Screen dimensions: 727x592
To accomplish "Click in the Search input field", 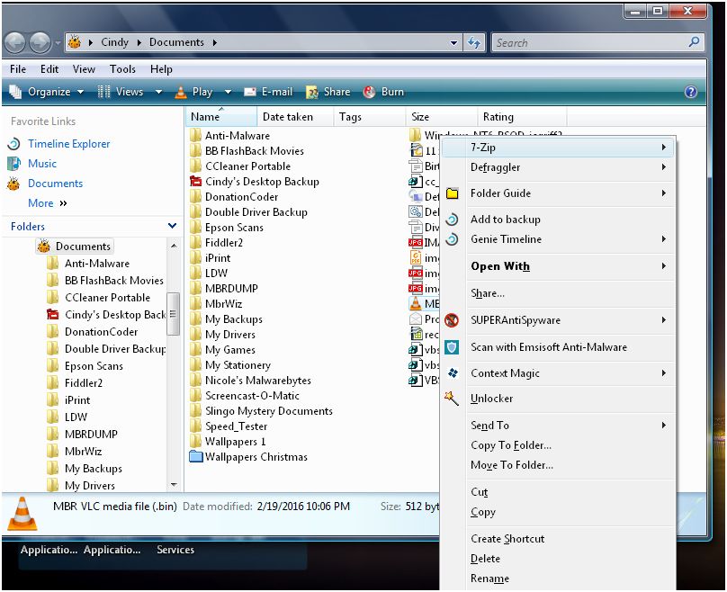I will 589,42.
